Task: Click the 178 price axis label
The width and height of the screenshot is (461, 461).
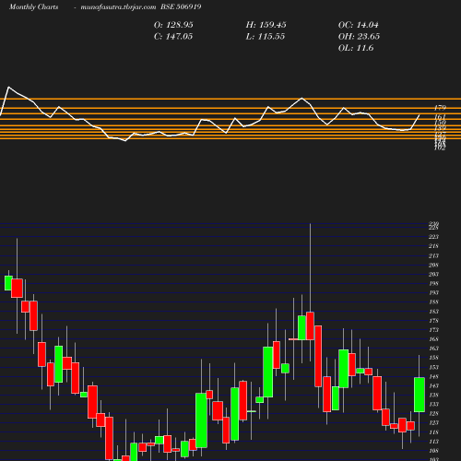Action: tap(433, 321)
